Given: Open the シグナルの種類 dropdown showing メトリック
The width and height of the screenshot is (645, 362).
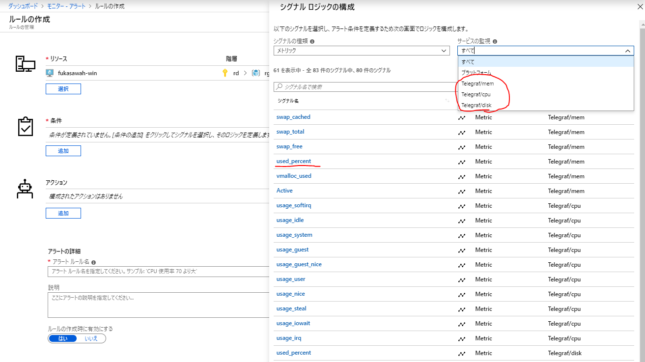Looking at the screenshot, I should coord(362,51).
